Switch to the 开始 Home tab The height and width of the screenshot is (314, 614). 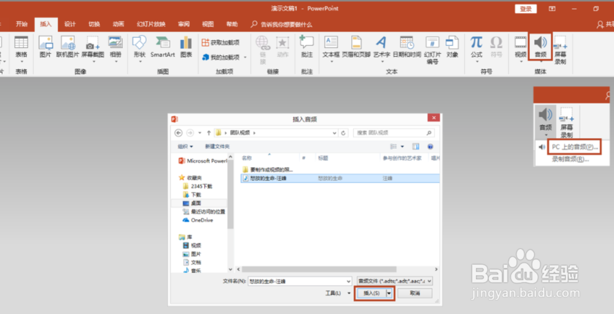click(21, 25)
